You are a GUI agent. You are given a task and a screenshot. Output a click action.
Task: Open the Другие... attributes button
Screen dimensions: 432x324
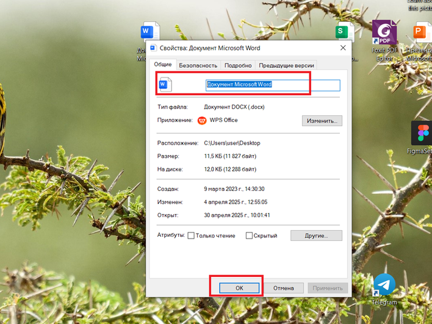click(x=316, y=236)
